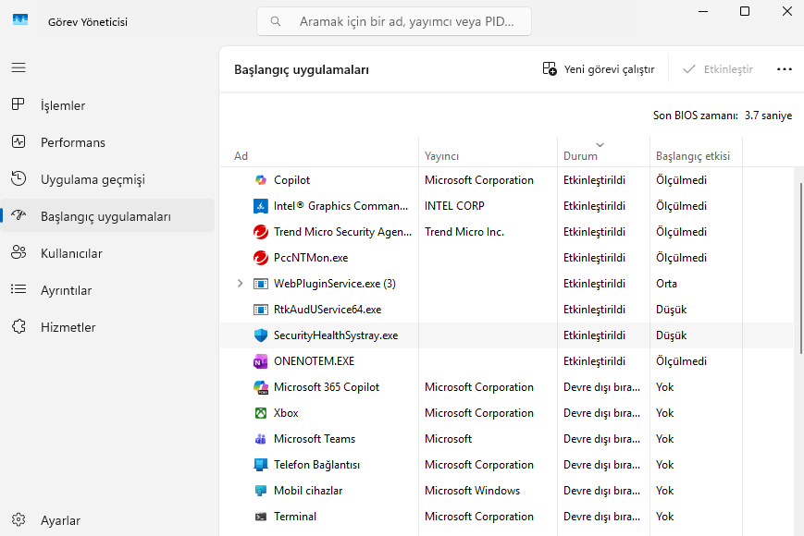This screenshot has height=536, width=804.
Task: Click the Xbox icon in startup list
Action: pos(261,413)
